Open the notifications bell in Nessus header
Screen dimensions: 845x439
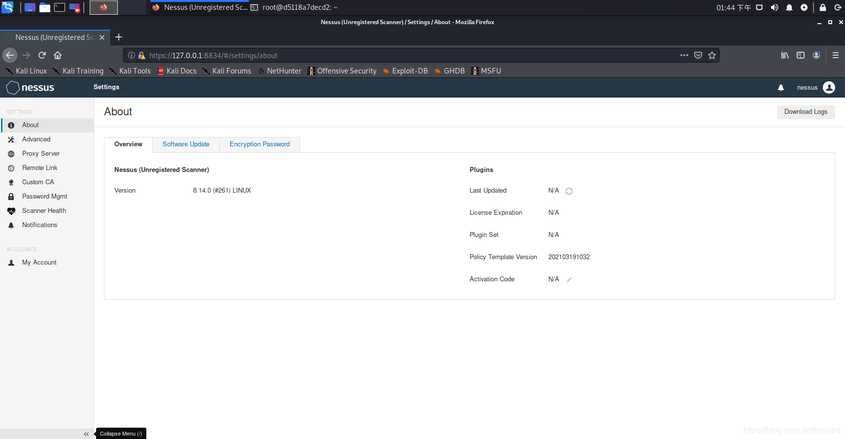pyautogui.click(x=781, y=88)
